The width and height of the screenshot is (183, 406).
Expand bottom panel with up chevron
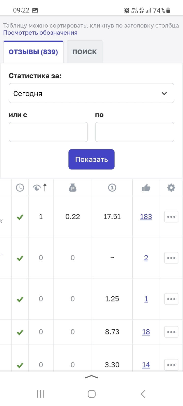91,377
